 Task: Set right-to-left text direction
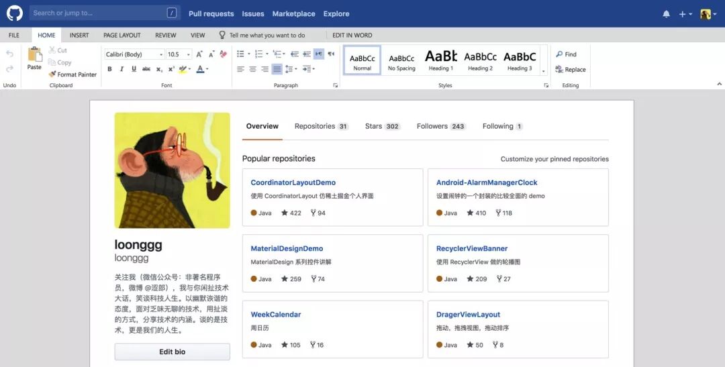click(x=331, y=54)
